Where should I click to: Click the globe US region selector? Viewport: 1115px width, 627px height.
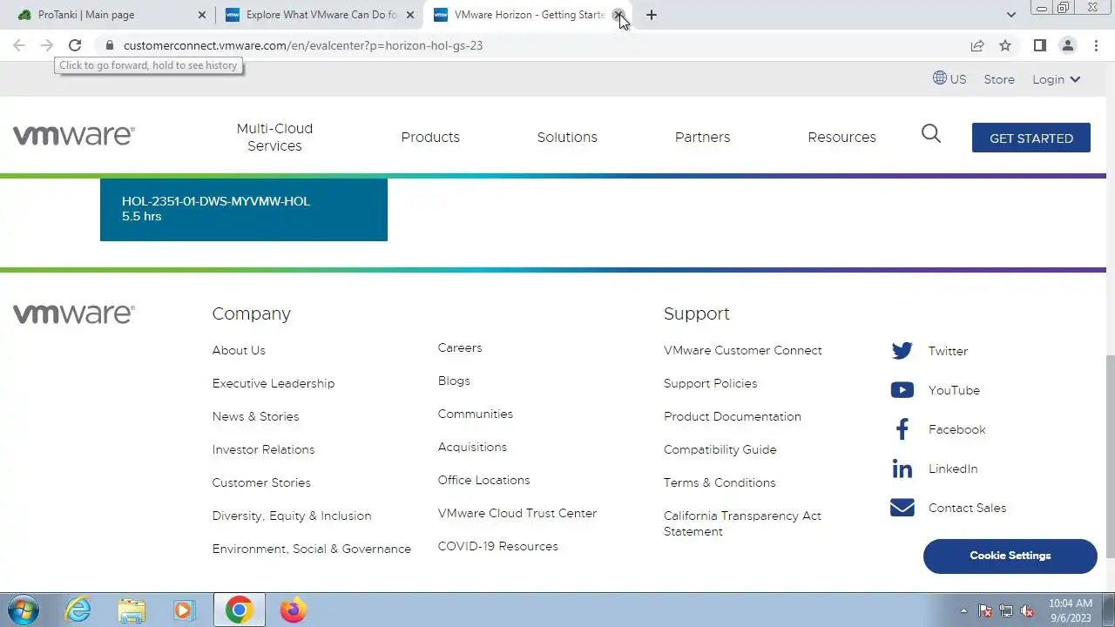coord(949,78)
